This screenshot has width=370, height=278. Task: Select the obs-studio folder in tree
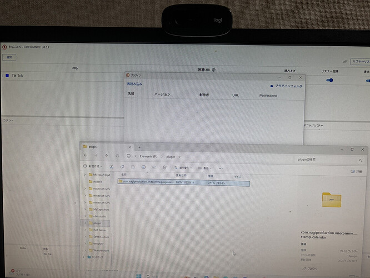click(97, 216)
